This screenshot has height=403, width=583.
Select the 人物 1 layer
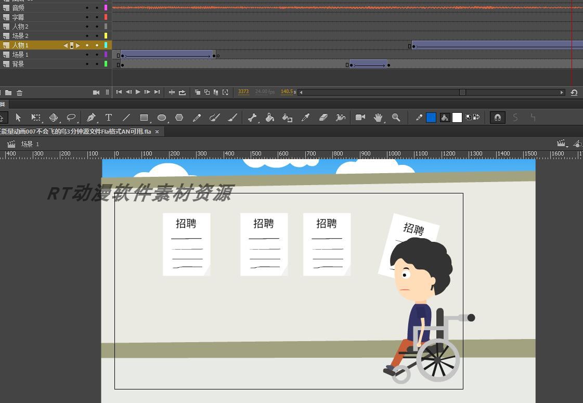point(56,45)
